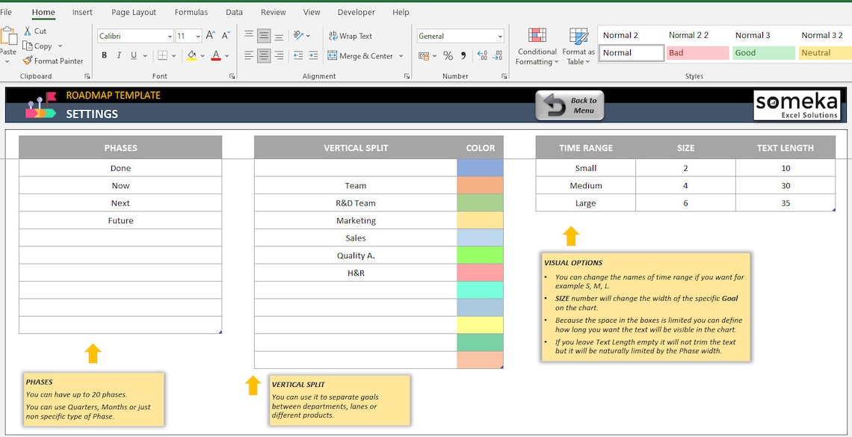852x437 pixels.
Task: Toggle bold formatting
Action: click(x=104, y=55)
